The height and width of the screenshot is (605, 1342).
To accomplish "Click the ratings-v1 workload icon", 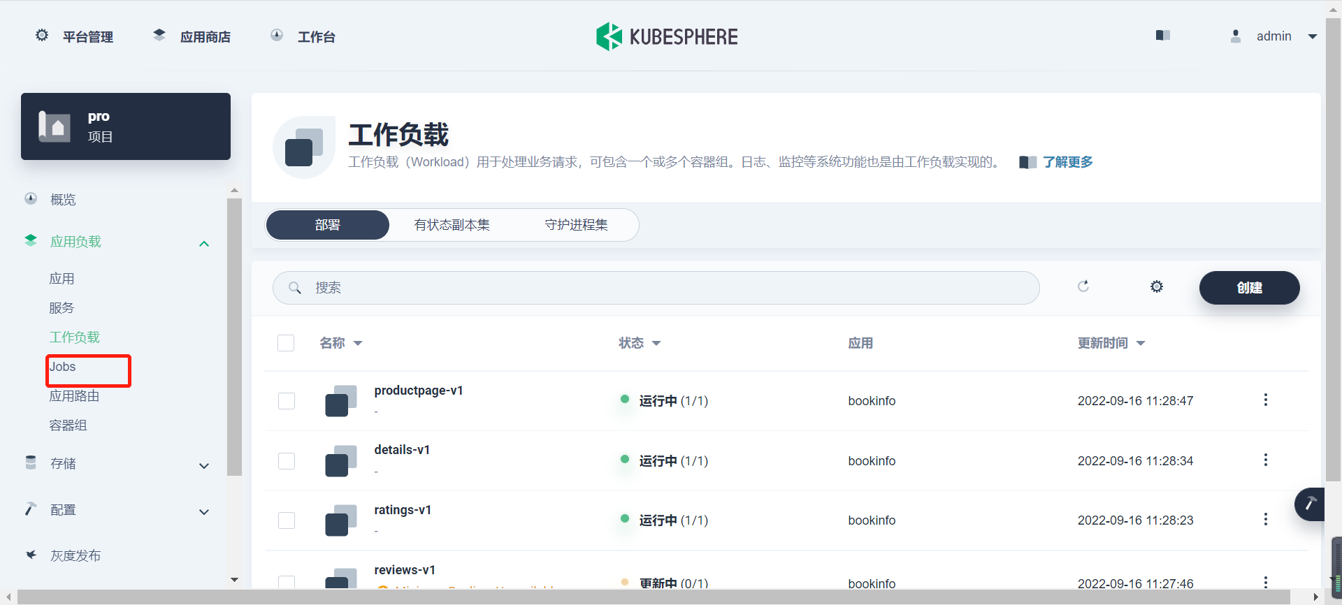I will (x=341, y=520).
